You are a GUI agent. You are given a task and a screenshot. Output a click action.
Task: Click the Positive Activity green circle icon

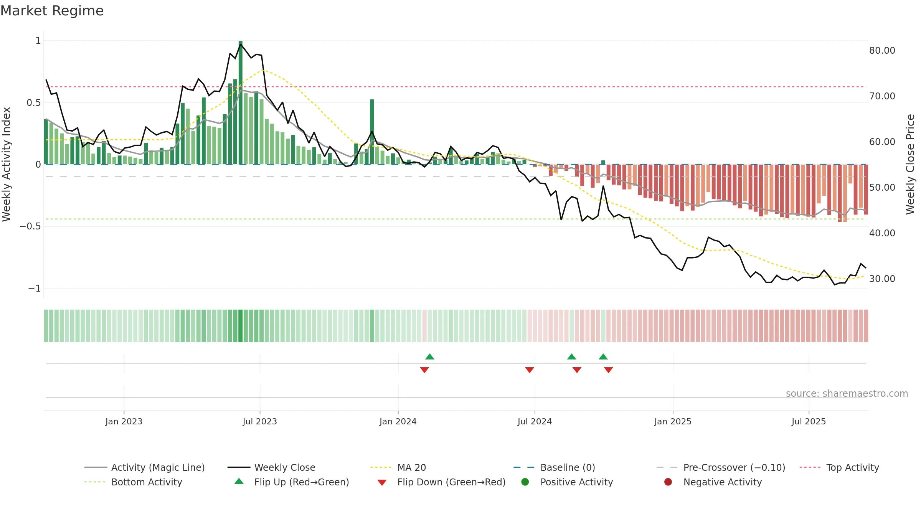(525, 482)
